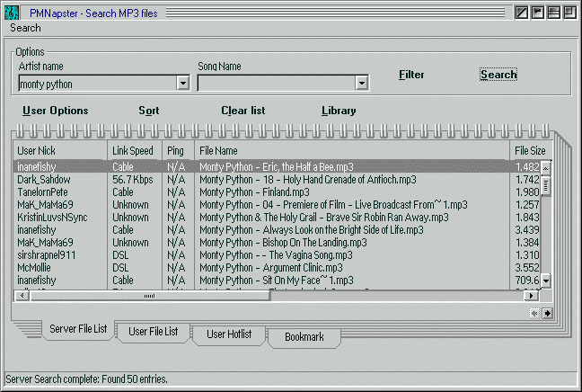The image size is (582, 392).
Task: Click user nick Dark_Sahdow
Action: click(x=44, y=180)
